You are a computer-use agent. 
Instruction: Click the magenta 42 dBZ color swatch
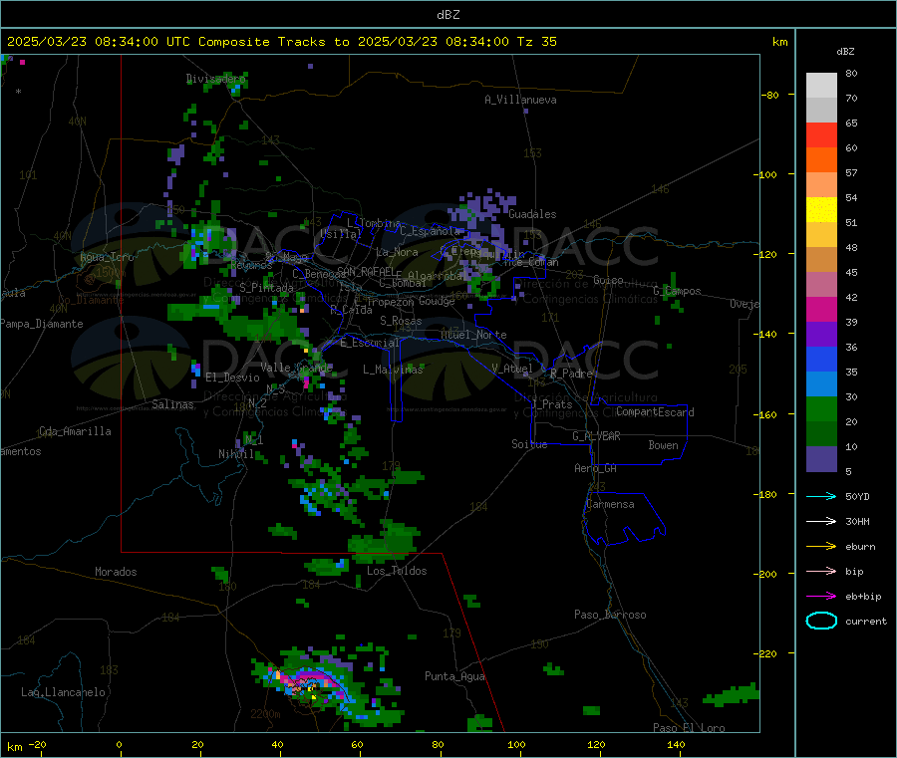(821, 309)
